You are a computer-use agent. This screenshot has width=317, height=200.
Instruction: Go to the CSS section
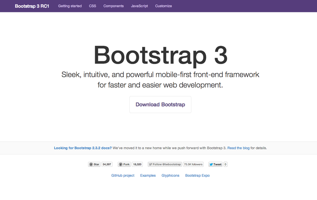(92, 6)
